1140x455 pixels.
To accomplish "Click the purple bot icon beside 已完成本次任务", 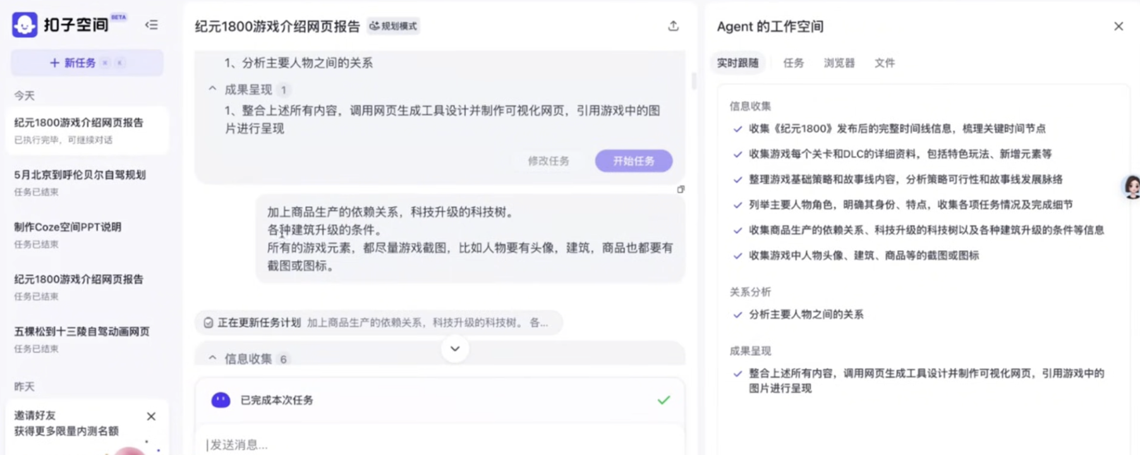I will (221, 400).
